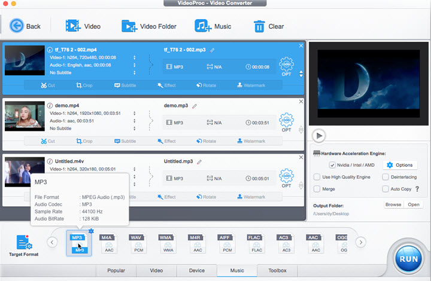This screenshot has width=431, height=281.
Task: Select the WMA audio format
Action: (x=168, y=243)
